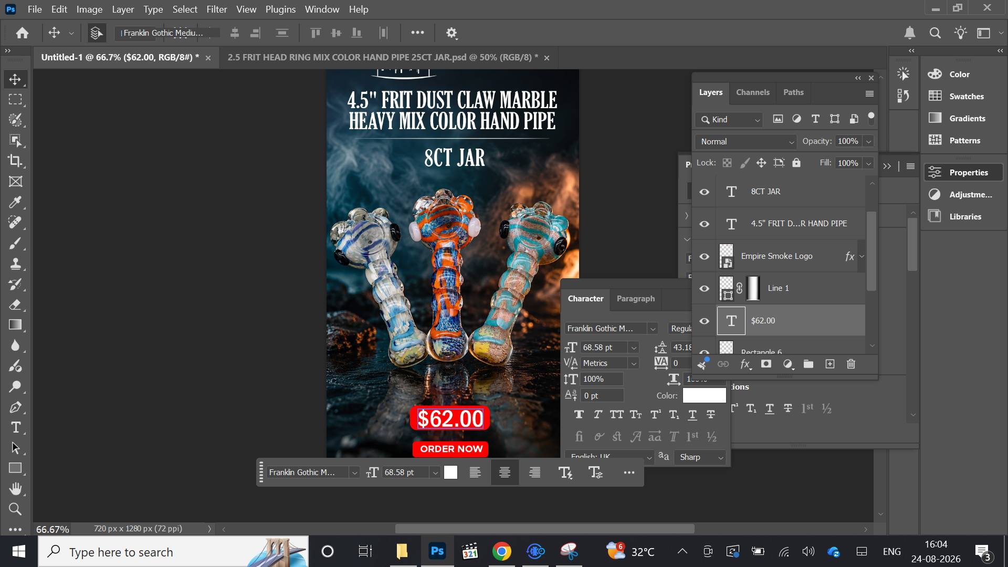Screen dimensions: 1008x567
Task: Hide the 8CT JAR text layer
Action: click(704, 192)
